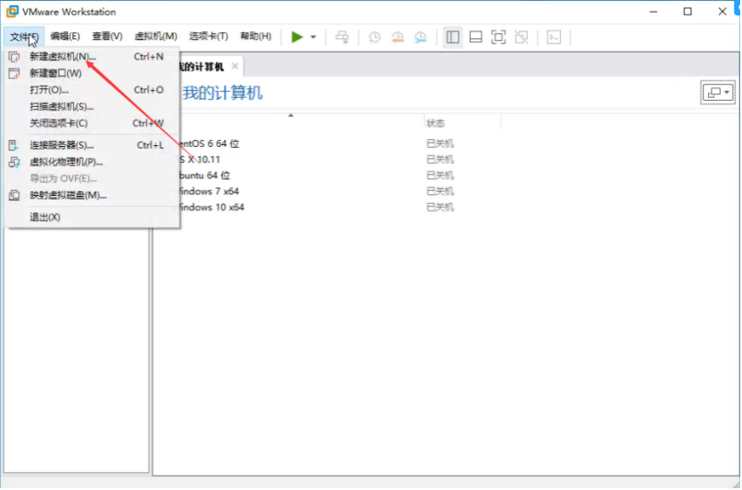Click the Revert to Snapshot icon
742x490 pixels.
pos(398,37)
